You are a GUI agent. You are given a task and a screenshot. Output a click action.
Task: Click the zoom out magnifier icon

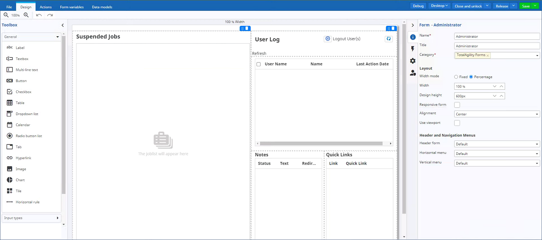click(6, 15)
